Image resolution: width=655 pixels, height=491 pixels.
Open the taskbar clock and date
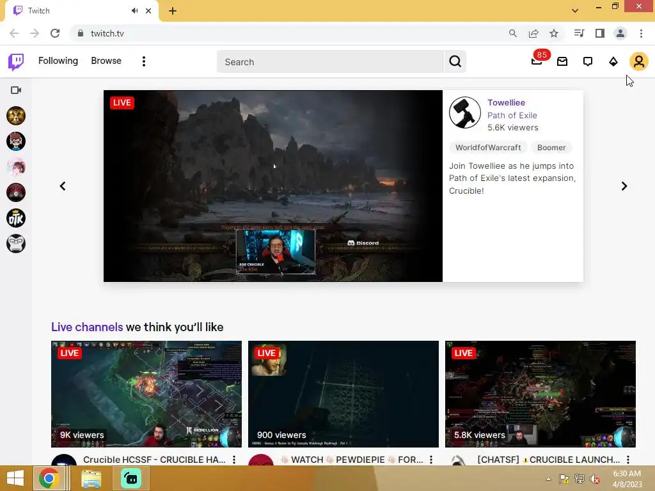(627, 479)
